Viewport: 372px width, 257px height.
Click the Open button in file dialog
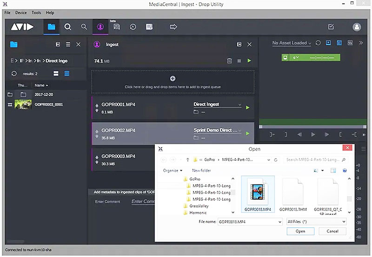point(300,231)
